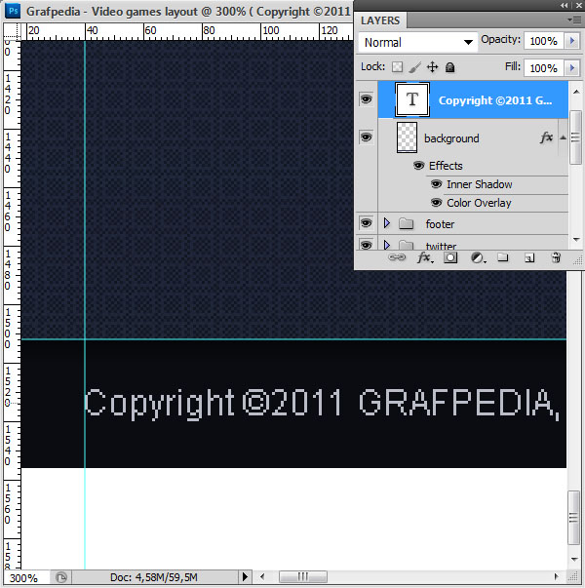Delete layer with trash icon
The height and width of the screenshot is (588, 585).
(x=556, y=257)
